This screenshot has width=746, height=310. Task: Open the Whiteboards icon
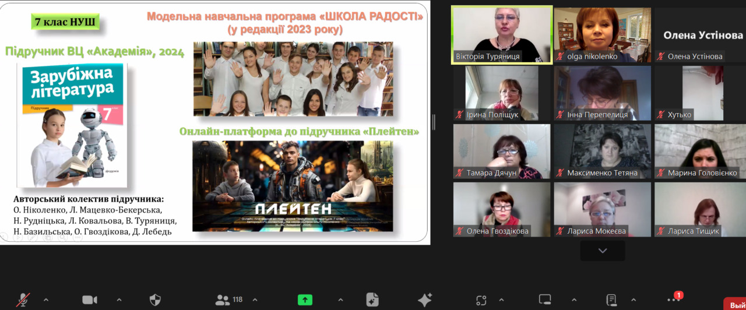[545, 300]
